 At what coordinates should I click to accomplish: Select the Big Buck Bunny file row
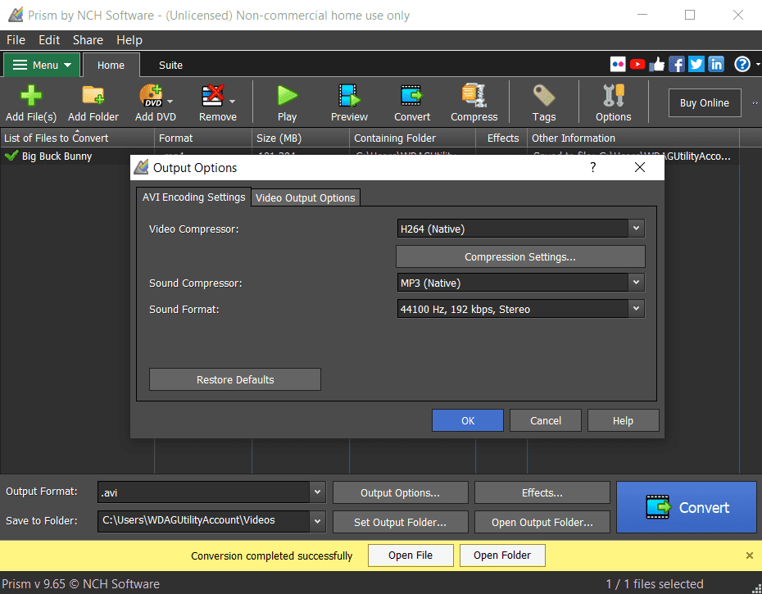pos(370,156)
